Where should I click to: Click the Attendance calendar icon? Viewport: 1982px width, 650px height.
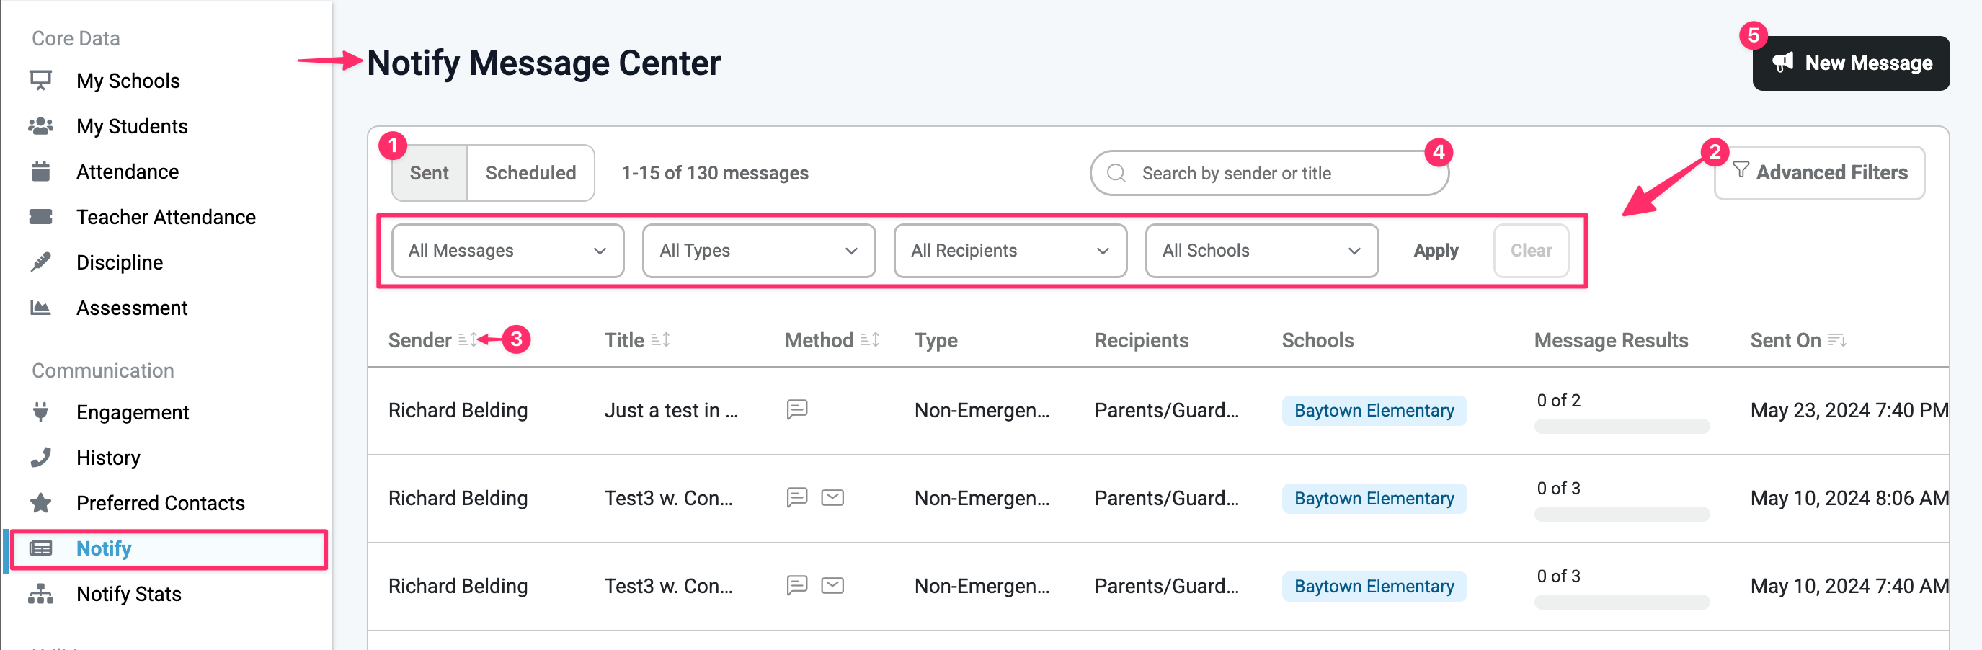(x=41, y=172)
